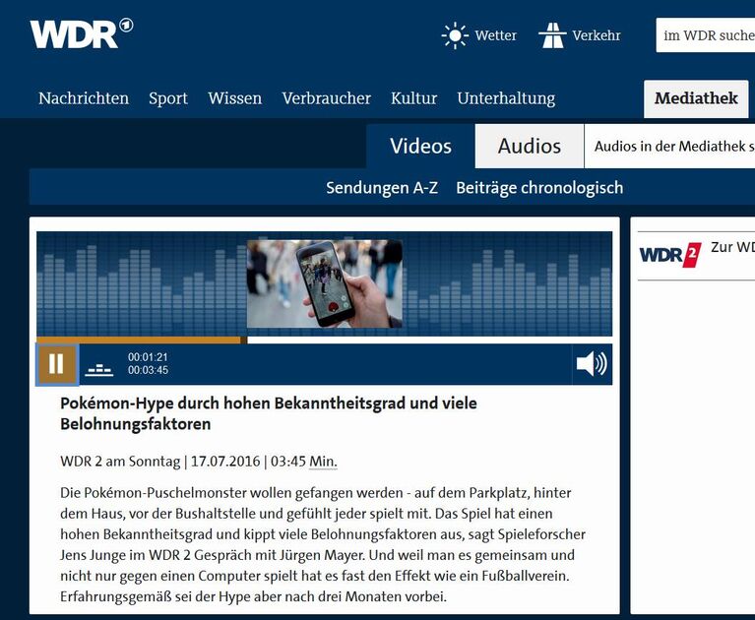Open the 'Zur WD...' link beside WDR 2
The height and width of the screenshot is (620, 755).
tap(732, 247)
